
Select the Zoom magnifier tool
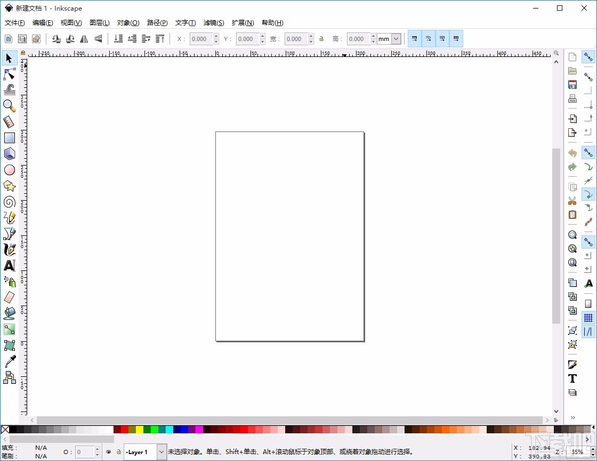10,106
